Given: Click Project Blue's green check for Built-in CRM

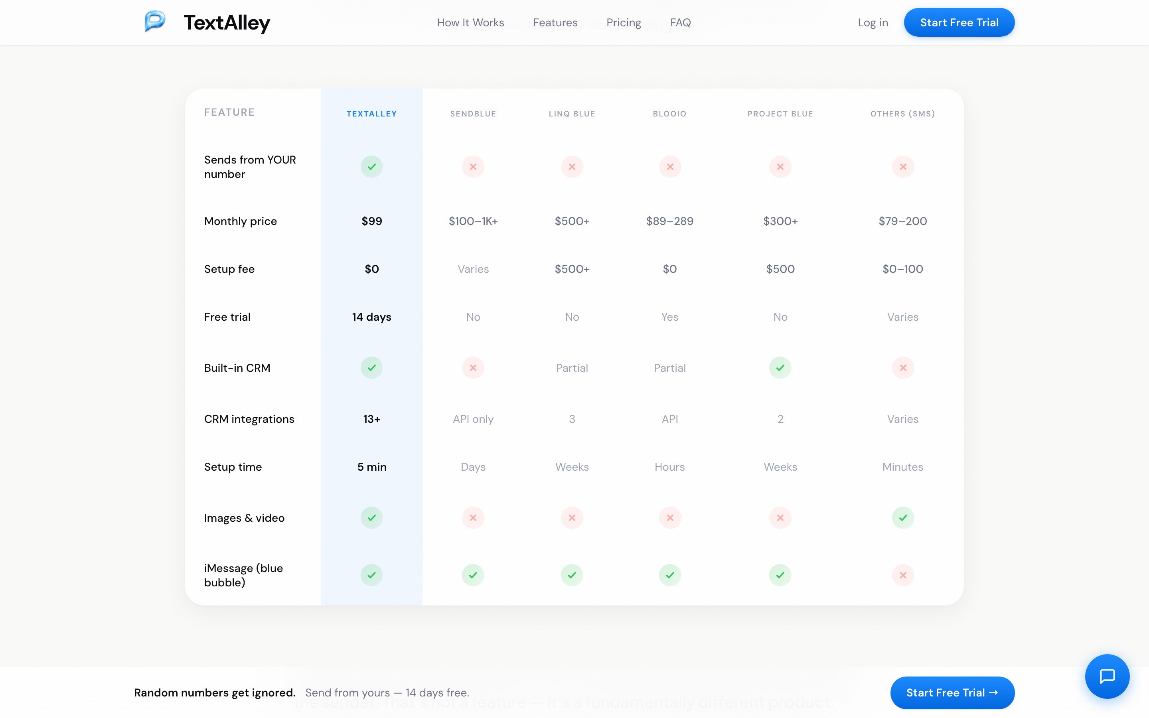Looking at the screenshot, I should pyautogui.click(x=780, y=367).
